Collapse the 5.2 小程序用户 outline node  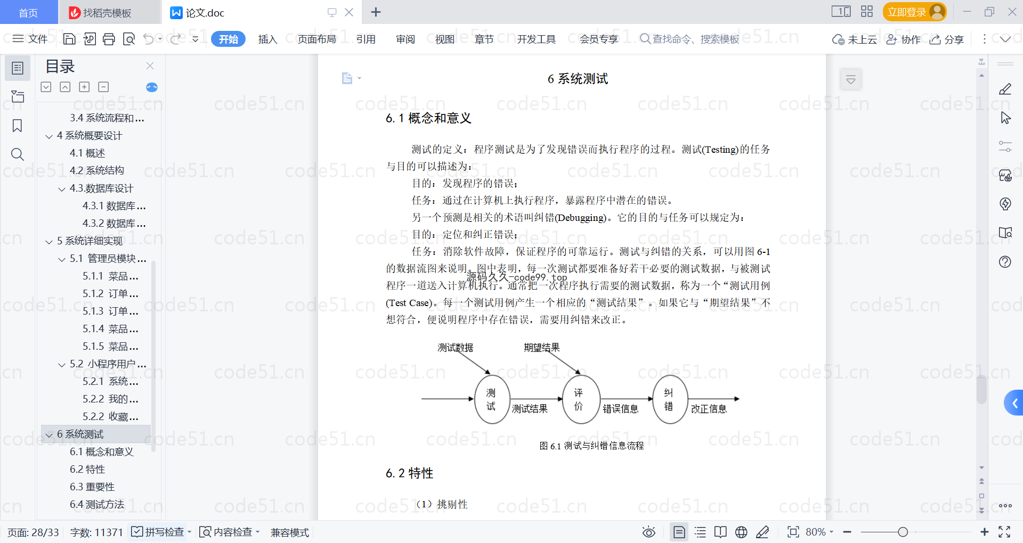pos(62,365)
